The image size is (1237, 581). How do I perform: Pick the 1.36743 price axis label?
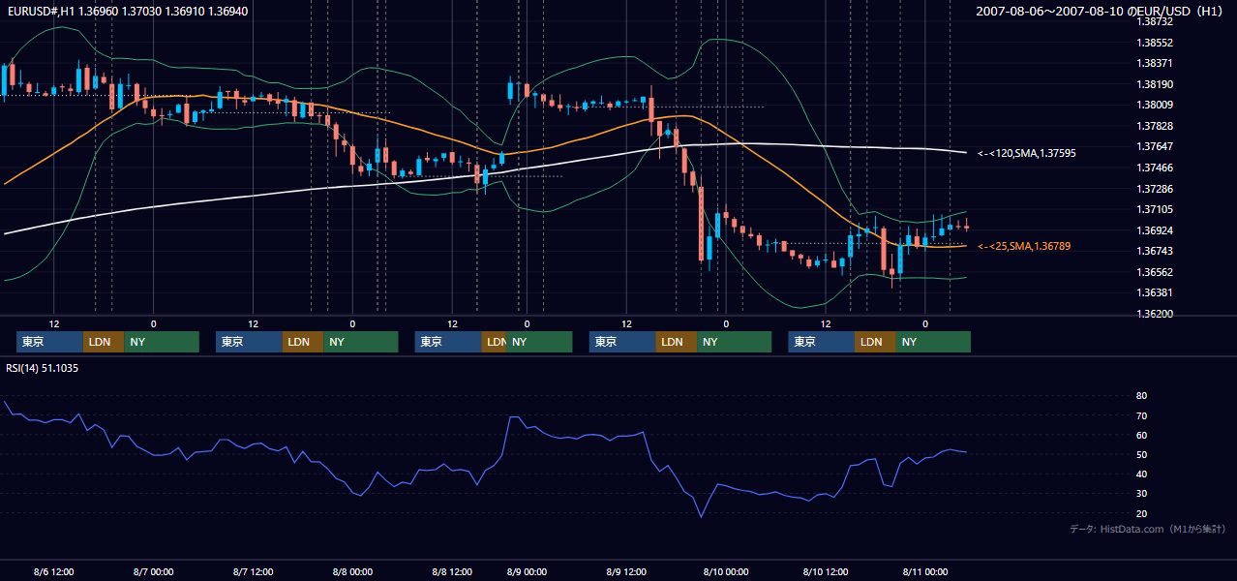pos(1155,251)
